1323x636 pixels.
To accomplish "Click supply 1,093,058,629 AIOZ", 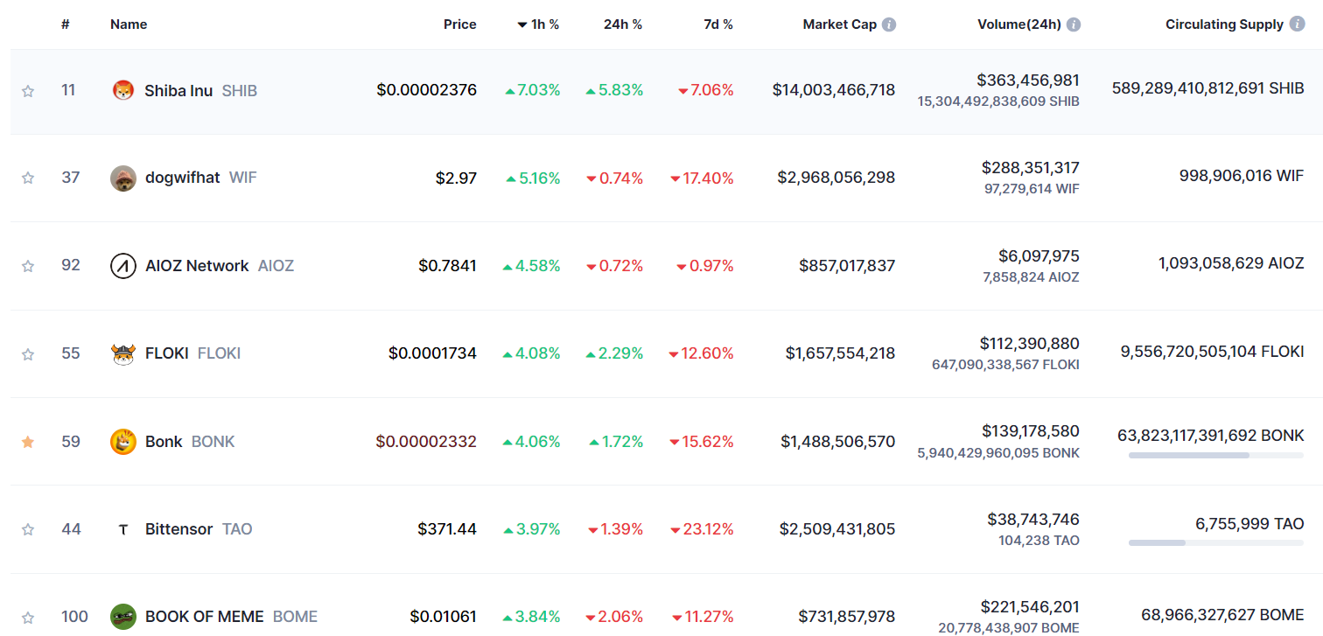I will click(1231, 263).
